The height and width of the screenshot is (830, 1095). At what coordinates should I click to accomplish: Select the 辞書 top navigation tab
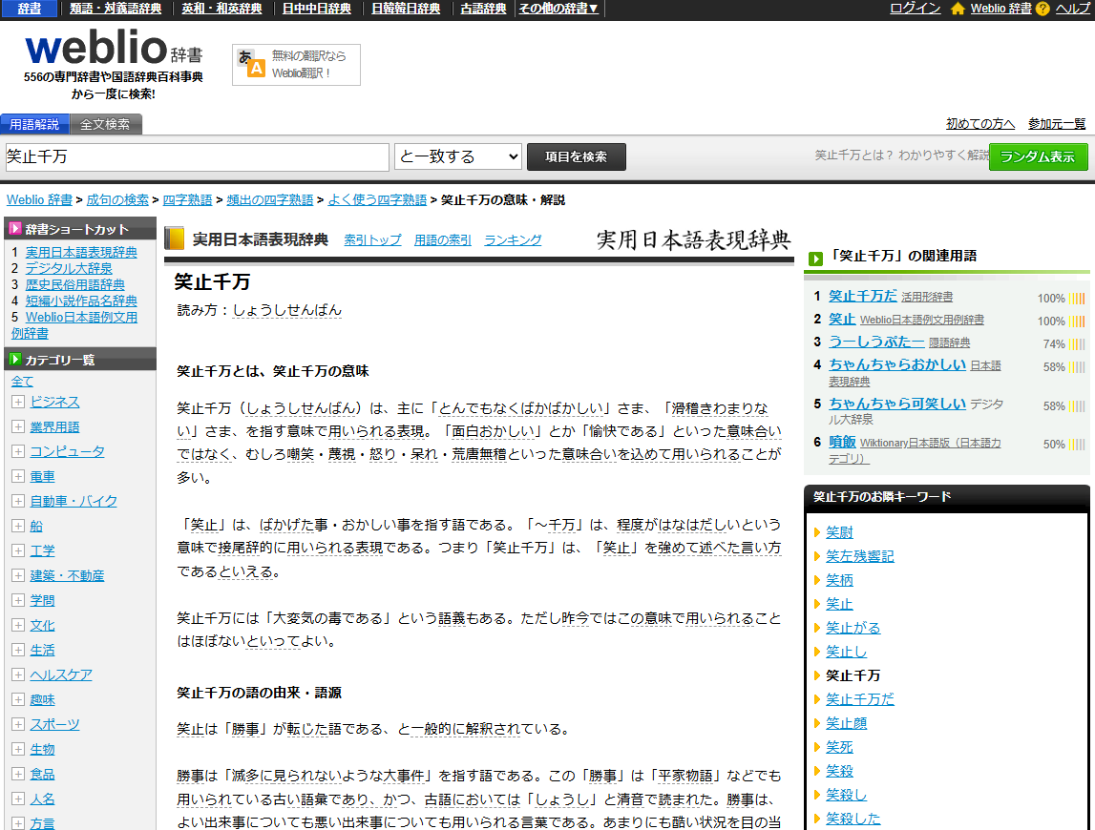[x=29, y=9]
